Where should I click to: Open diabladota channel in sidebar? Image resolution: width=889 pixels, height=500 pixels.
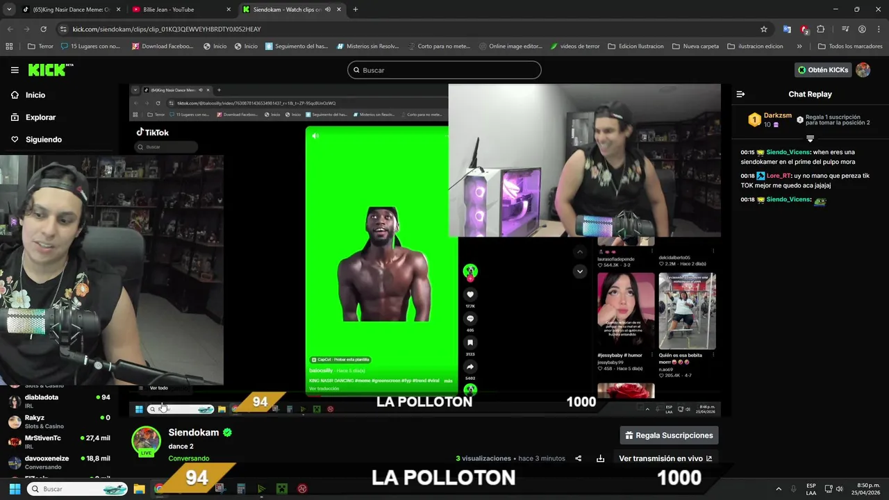(59, 401)
